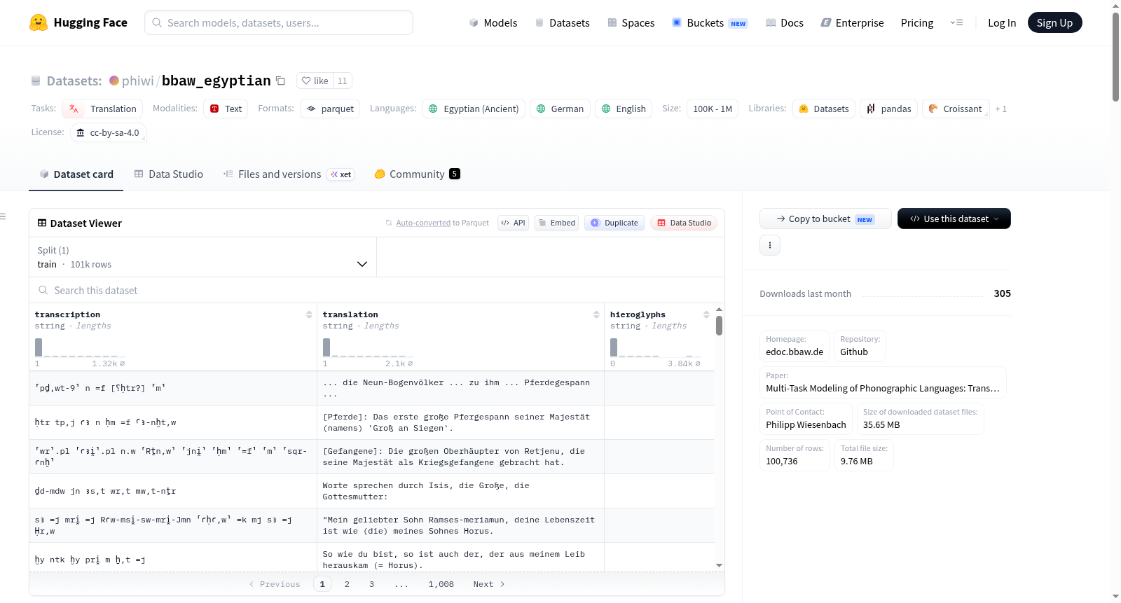1121x603 pixels.
Task: Open the collapsed sidebar menu icon at left
Action: tap(3, 216)
